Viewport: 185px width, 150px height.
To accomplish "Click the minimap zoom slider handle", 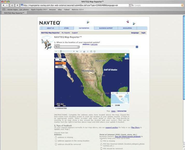I will [x=117, y=93].
